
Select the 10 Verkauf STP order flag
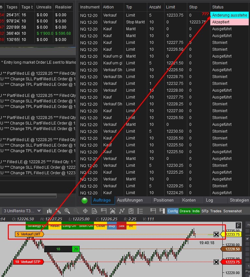point(28,262)
